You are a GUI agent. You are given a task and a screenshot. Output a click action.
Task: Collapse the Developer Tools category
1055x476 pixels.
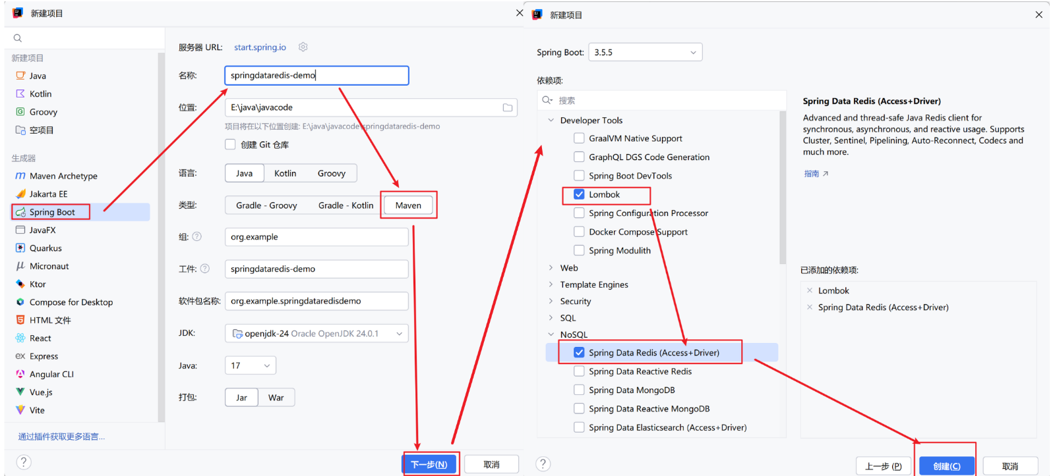[551, 120]
